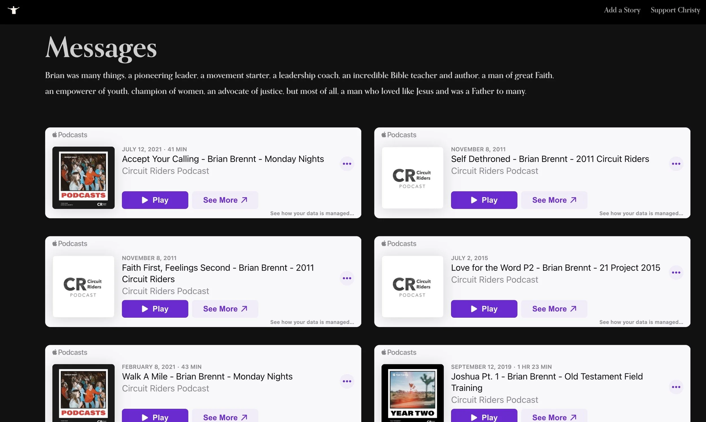
Task: Click Love for the Word P2 artwork
Action: tap(412, 286)
